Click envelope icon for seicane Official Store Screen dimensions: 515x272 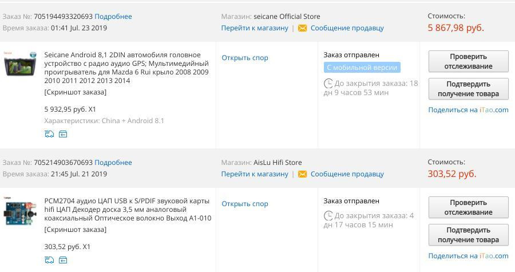[x=302, y=28]
